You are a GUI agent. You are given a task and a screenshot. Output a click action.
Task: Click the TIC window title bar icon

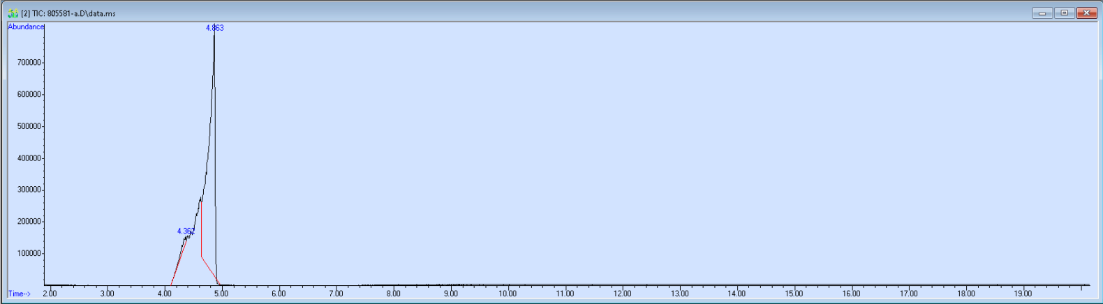13,13
